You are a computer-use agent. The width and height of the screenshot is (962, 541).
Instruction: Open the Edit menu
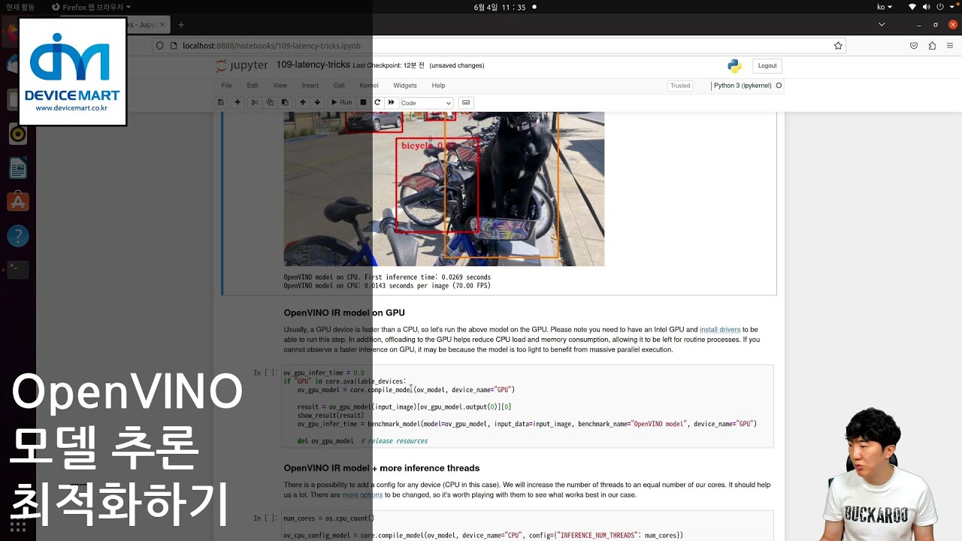tap(253, 86)
